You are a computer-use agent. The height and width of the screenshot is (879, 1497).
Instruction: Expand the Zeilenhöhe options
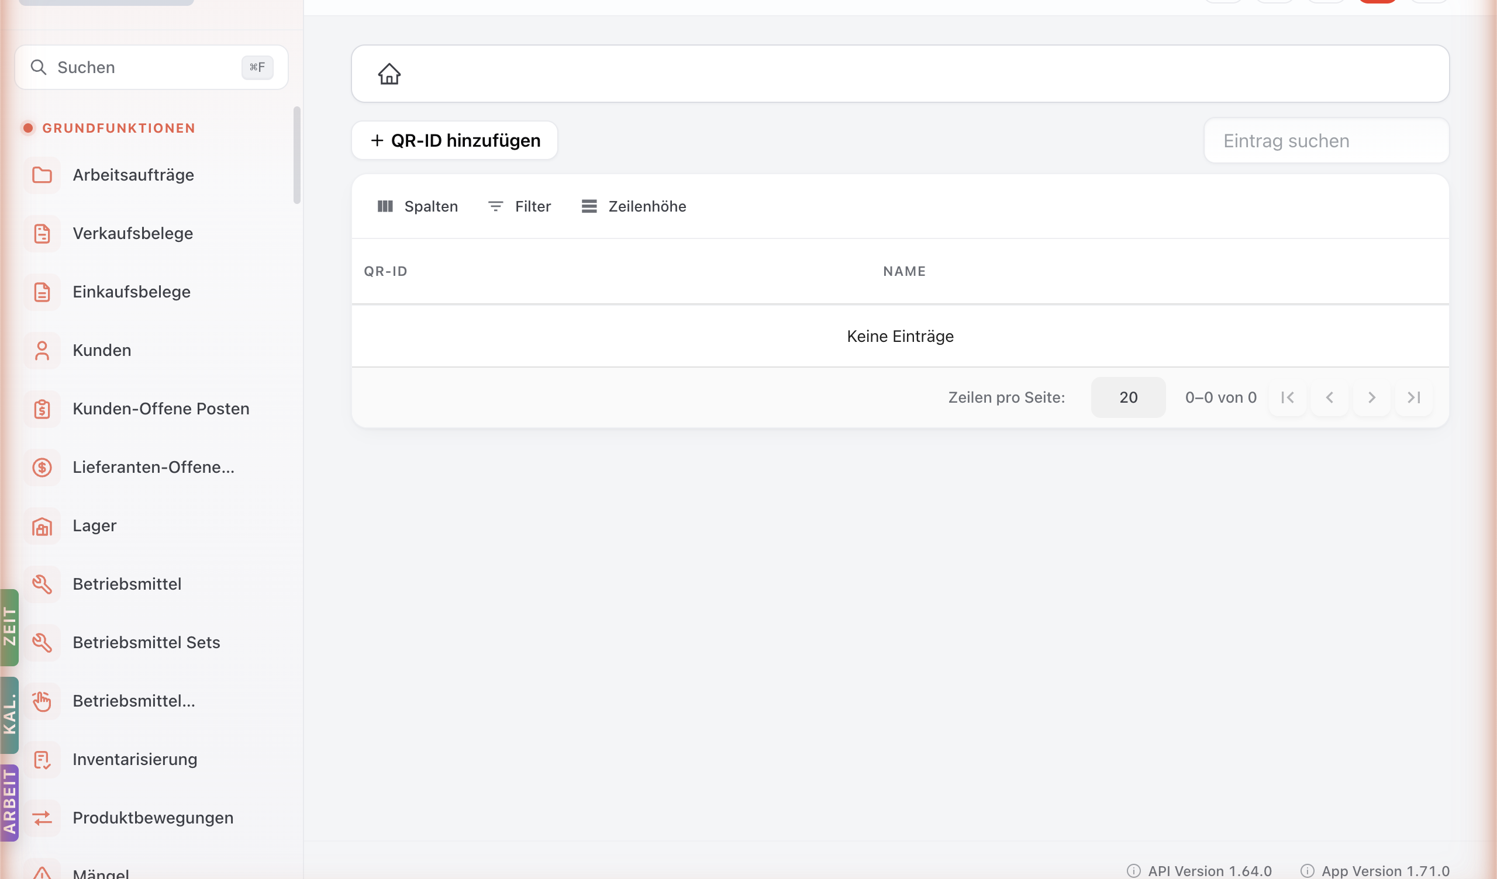pyautogui.click(x=633, y=206)
